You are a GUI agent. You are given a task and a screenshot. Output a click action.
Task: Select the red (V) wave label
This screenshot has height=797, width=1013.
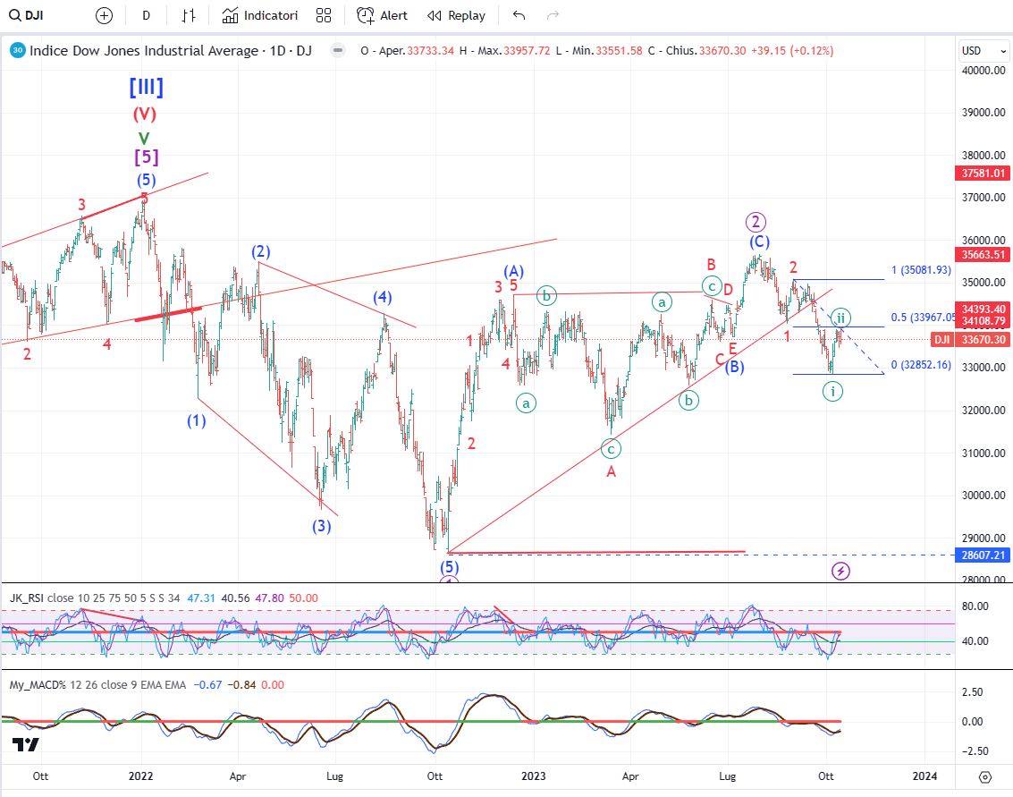(x=145, y=114)
